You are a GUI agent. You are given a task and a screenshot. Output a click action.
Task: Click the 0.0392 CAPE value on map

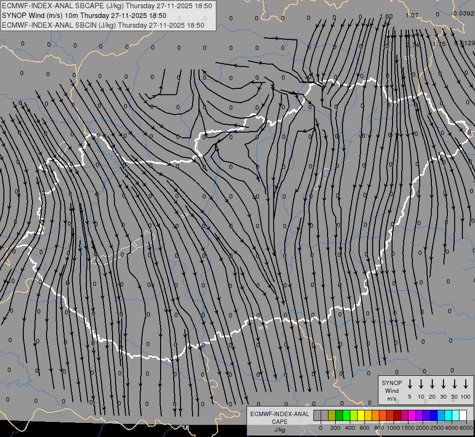point(464,13)
